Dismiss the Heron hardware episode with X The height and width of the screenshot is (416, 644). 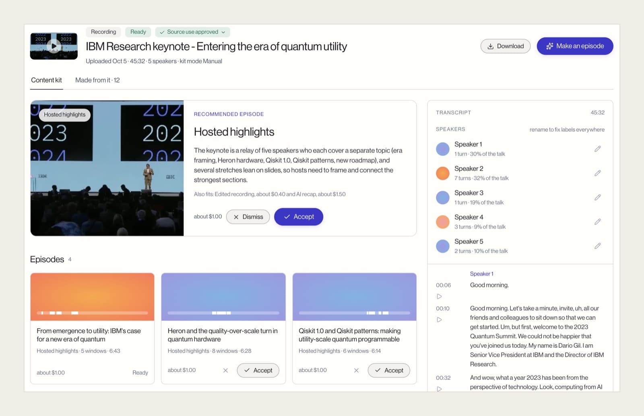click(225, 370)
